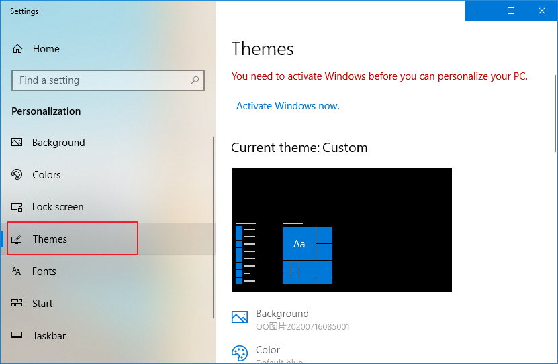Click the Themes icon in sidebar
This screenshot has width=558, height=364.
tap(17, 239)
